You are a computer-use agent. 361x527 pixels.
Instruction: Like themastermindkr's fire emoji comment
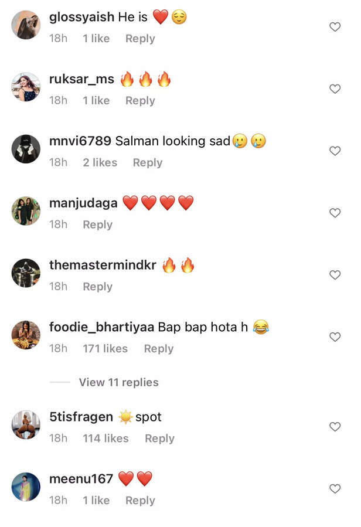tap(335, 275)
